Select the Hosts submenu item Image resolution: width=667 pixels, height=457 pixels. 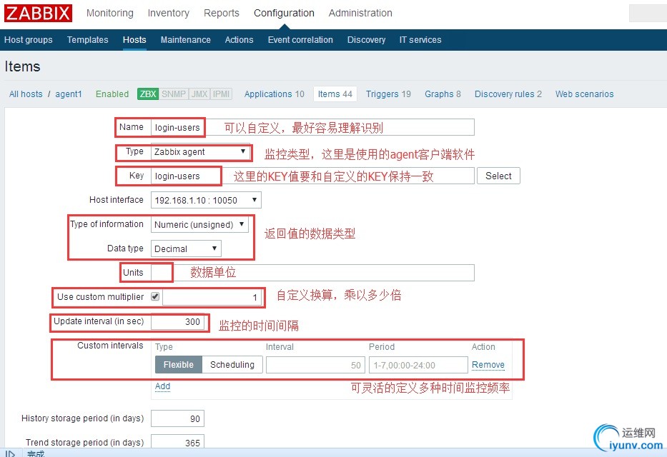[x=134, y=40]
